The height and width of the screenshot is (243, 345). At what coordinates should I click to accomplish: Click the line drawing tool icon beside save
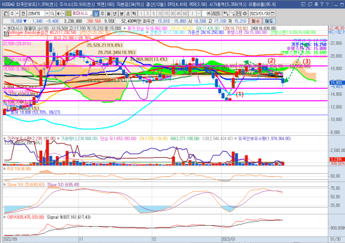(233, 14)
